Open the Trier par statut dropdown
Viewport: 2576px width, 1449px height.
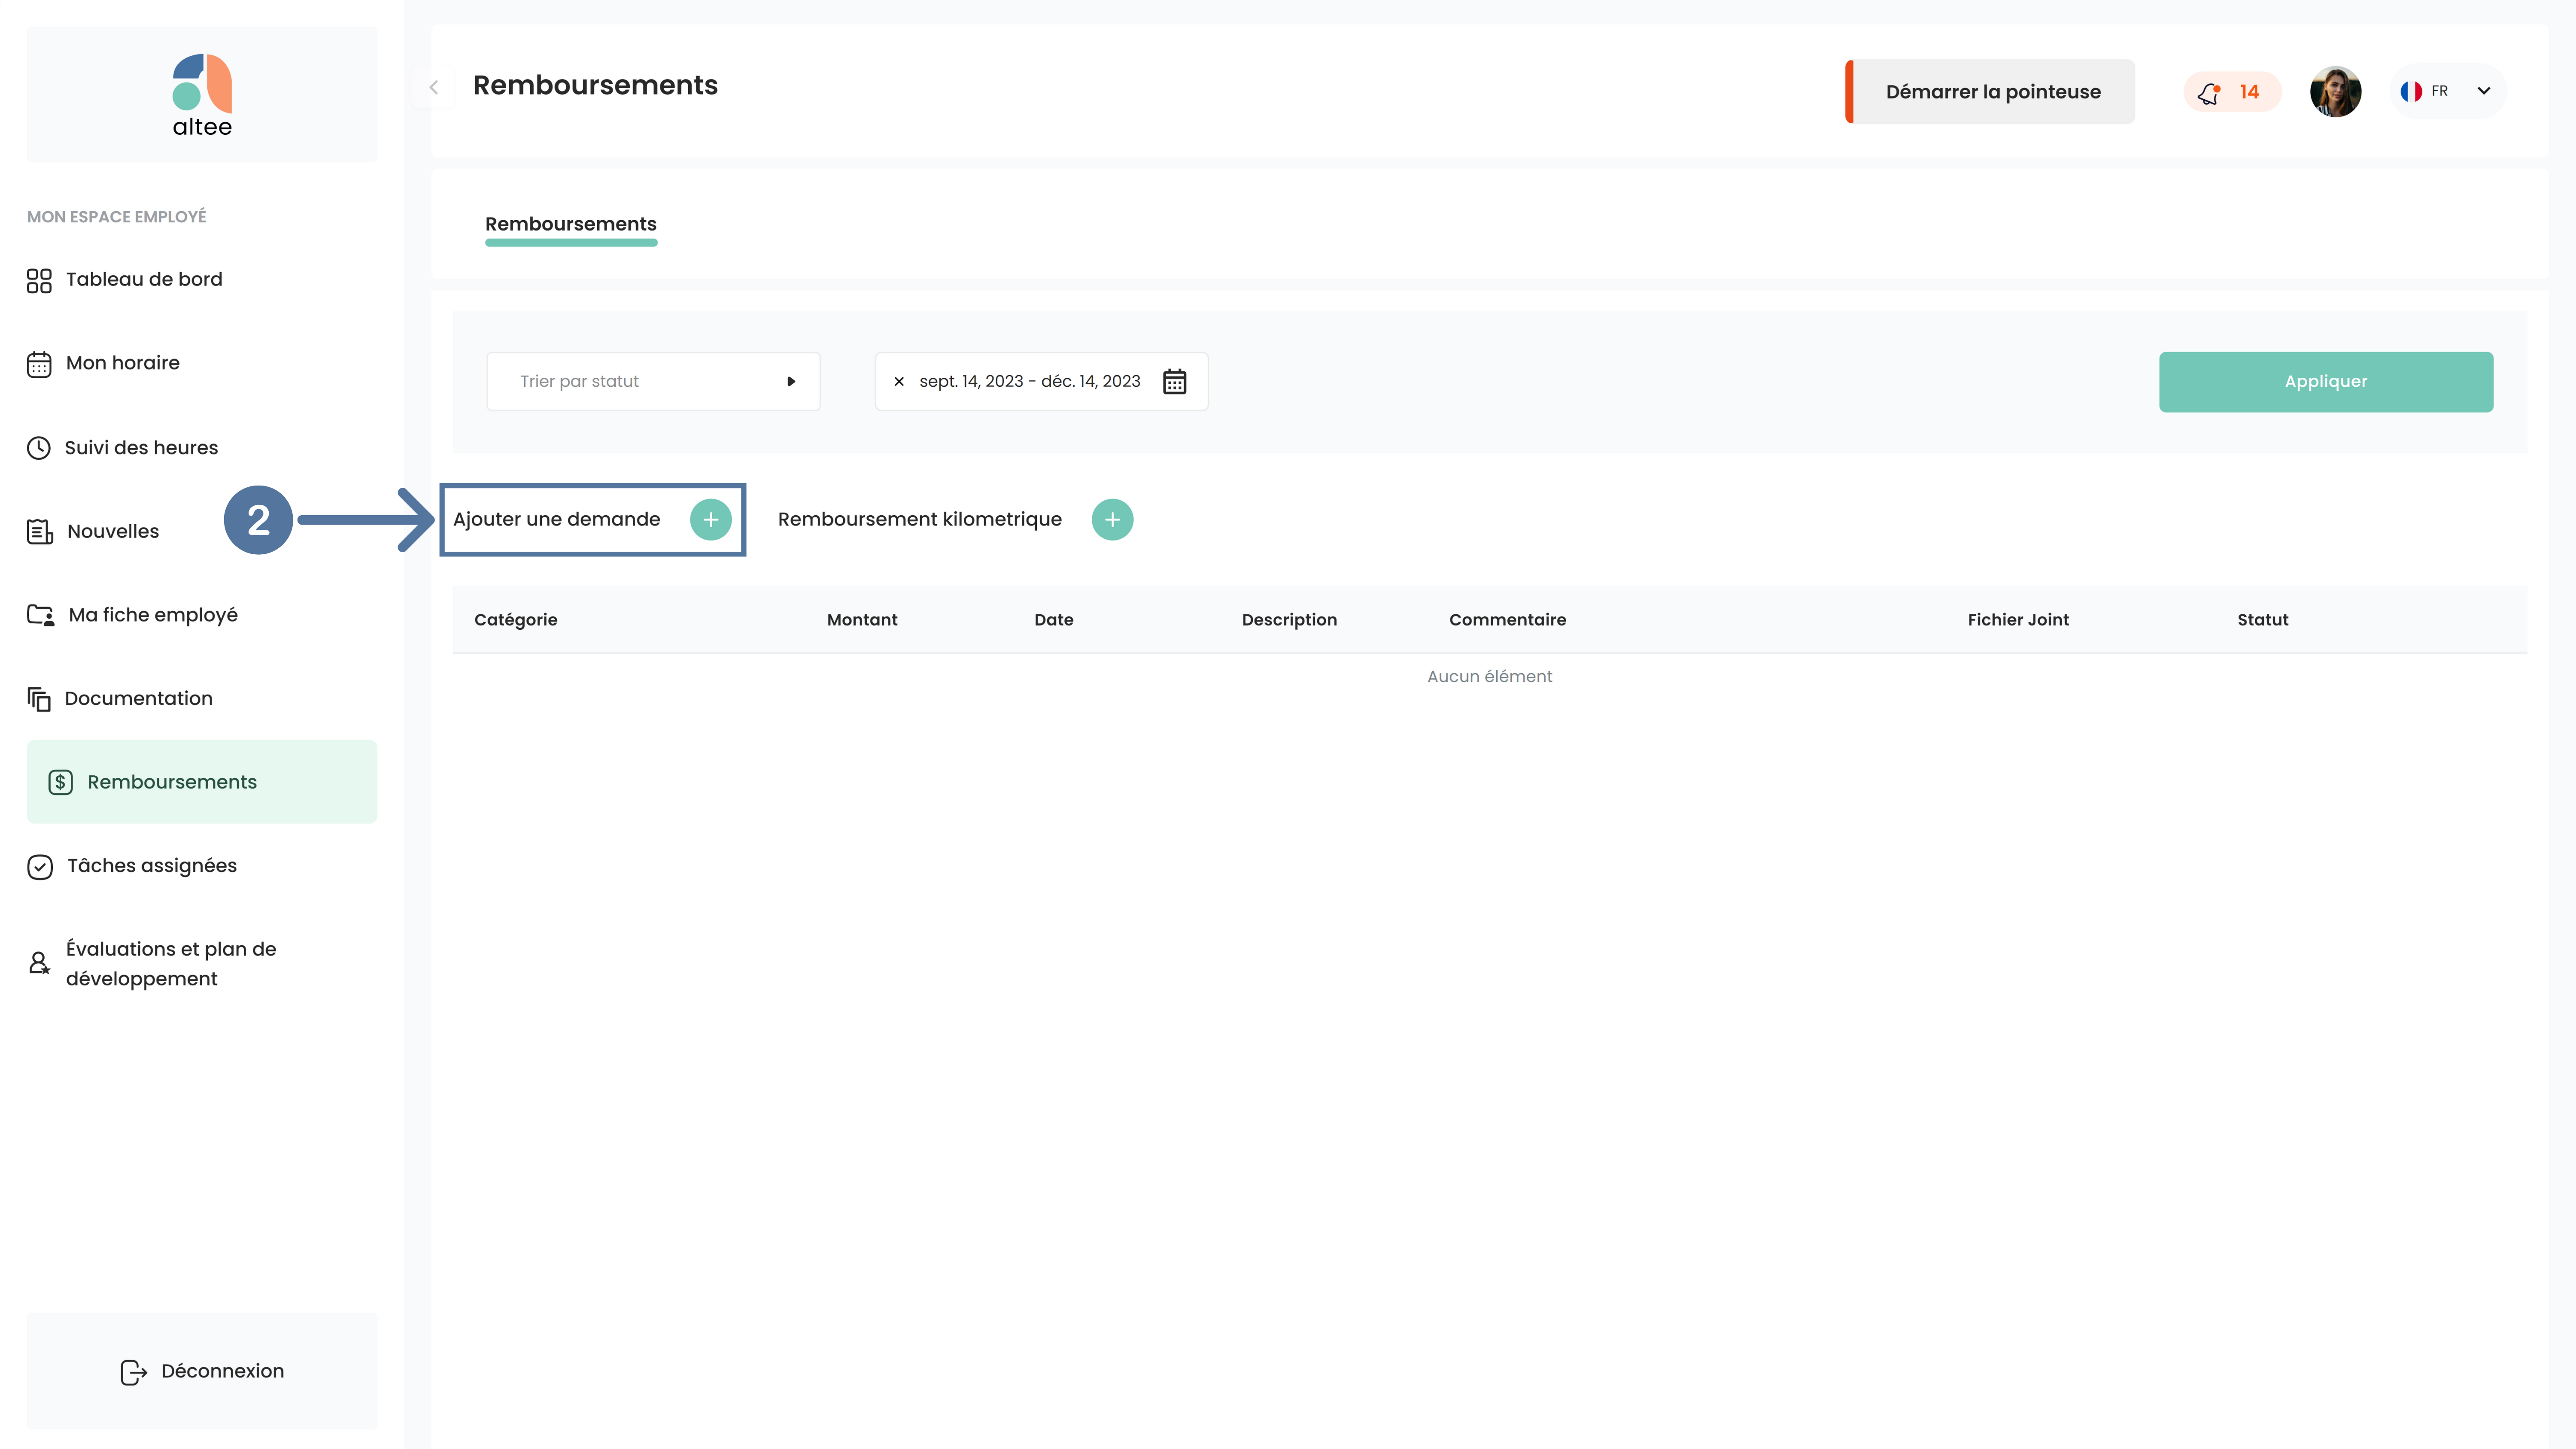[653, 381]
